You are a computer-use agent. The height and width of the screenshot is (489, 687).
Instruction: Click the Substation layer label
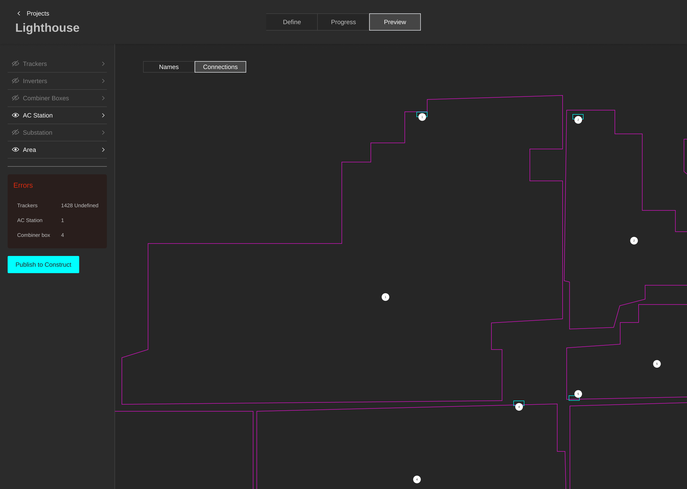tap(38, 132)
